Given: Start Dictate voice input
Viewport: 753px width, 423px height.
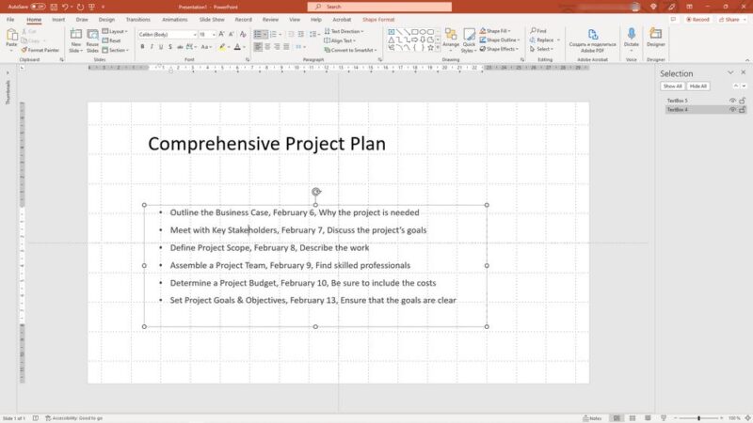Looking at the screenshot, I should click(x=631, y=39).
